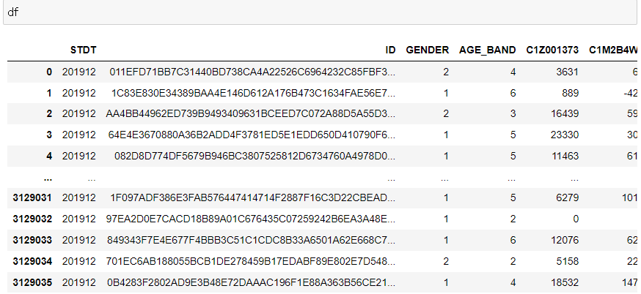Click the ID cell starting with AA4BB44962ED
Screen dimensions: 641x294
coord(251,114)
